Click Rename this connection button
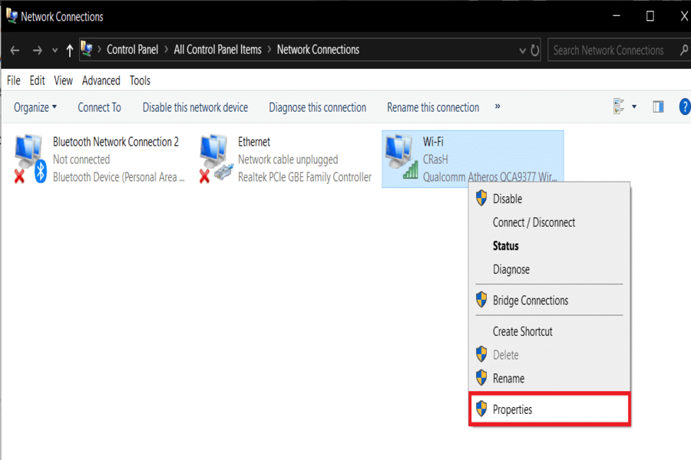The width and height of the screenshot is (691, 460). coord(433,107)
